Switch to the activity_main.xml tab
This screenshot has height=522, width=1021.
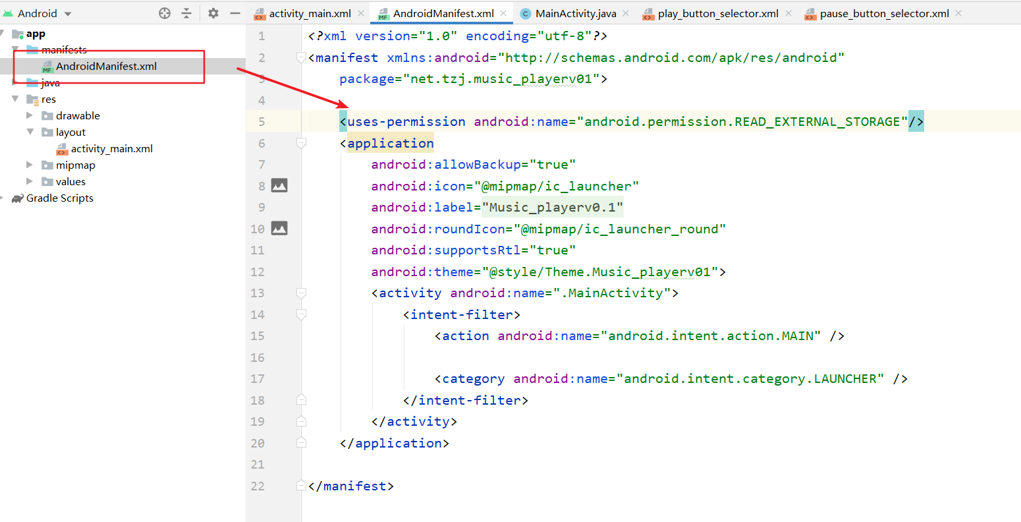(310, 13)
